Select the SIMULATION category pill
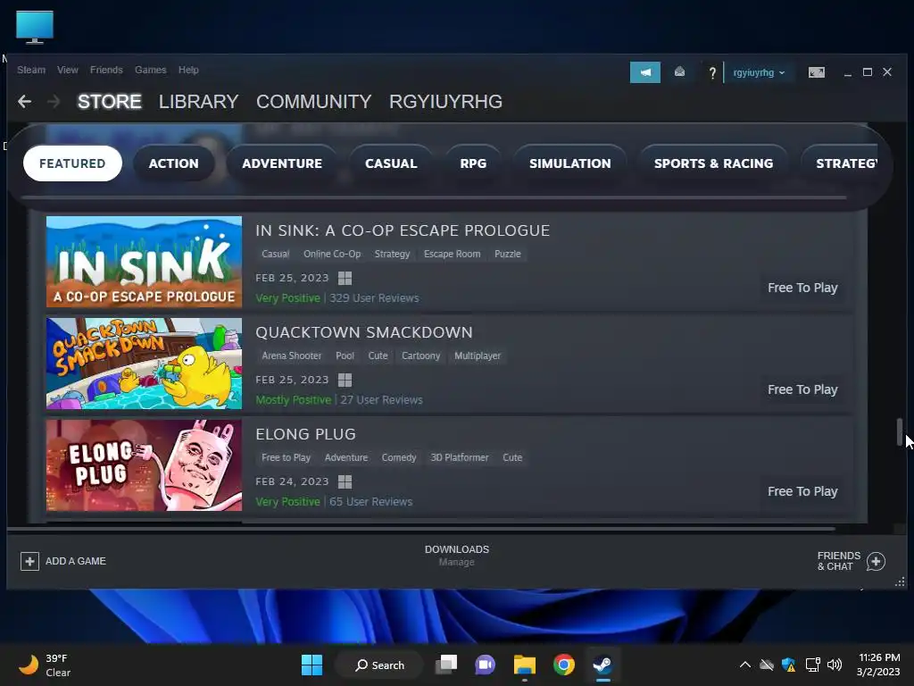 (x=570, y=163)
